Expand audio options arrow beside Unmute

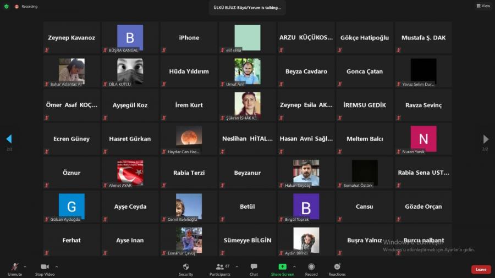[25, 266]
